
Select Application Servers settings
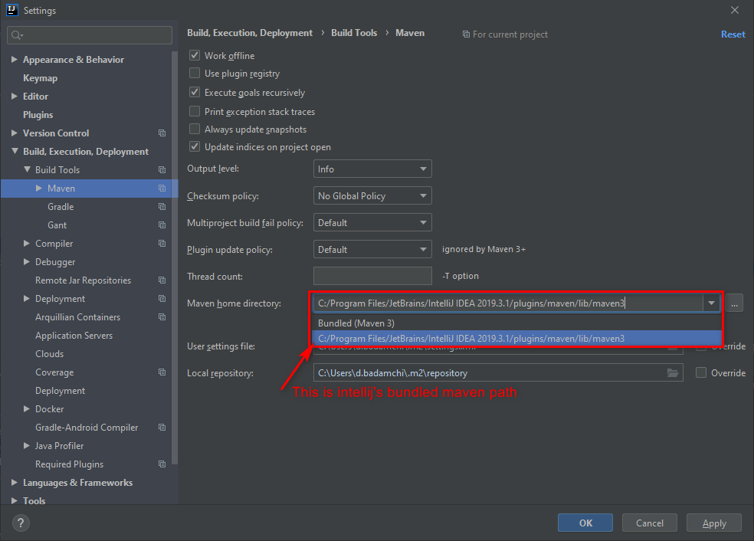pos(74,336)
